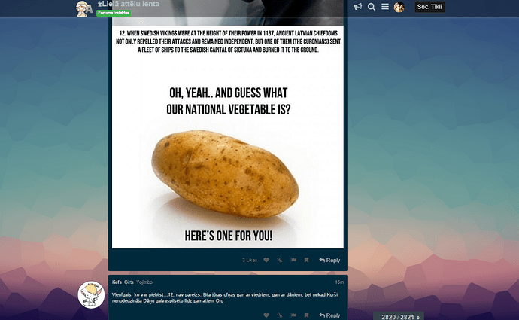Copy share link of potato post

(x=280, y=260)
